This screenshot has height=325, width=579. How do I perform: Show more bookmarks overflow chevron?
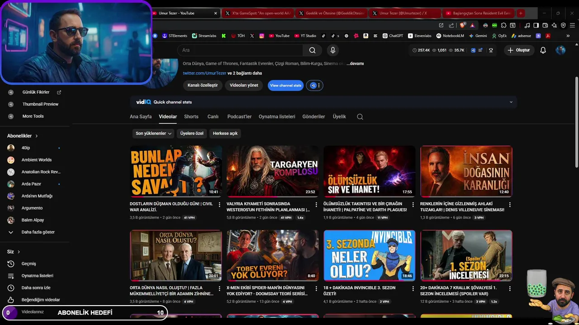pos(568,36)
